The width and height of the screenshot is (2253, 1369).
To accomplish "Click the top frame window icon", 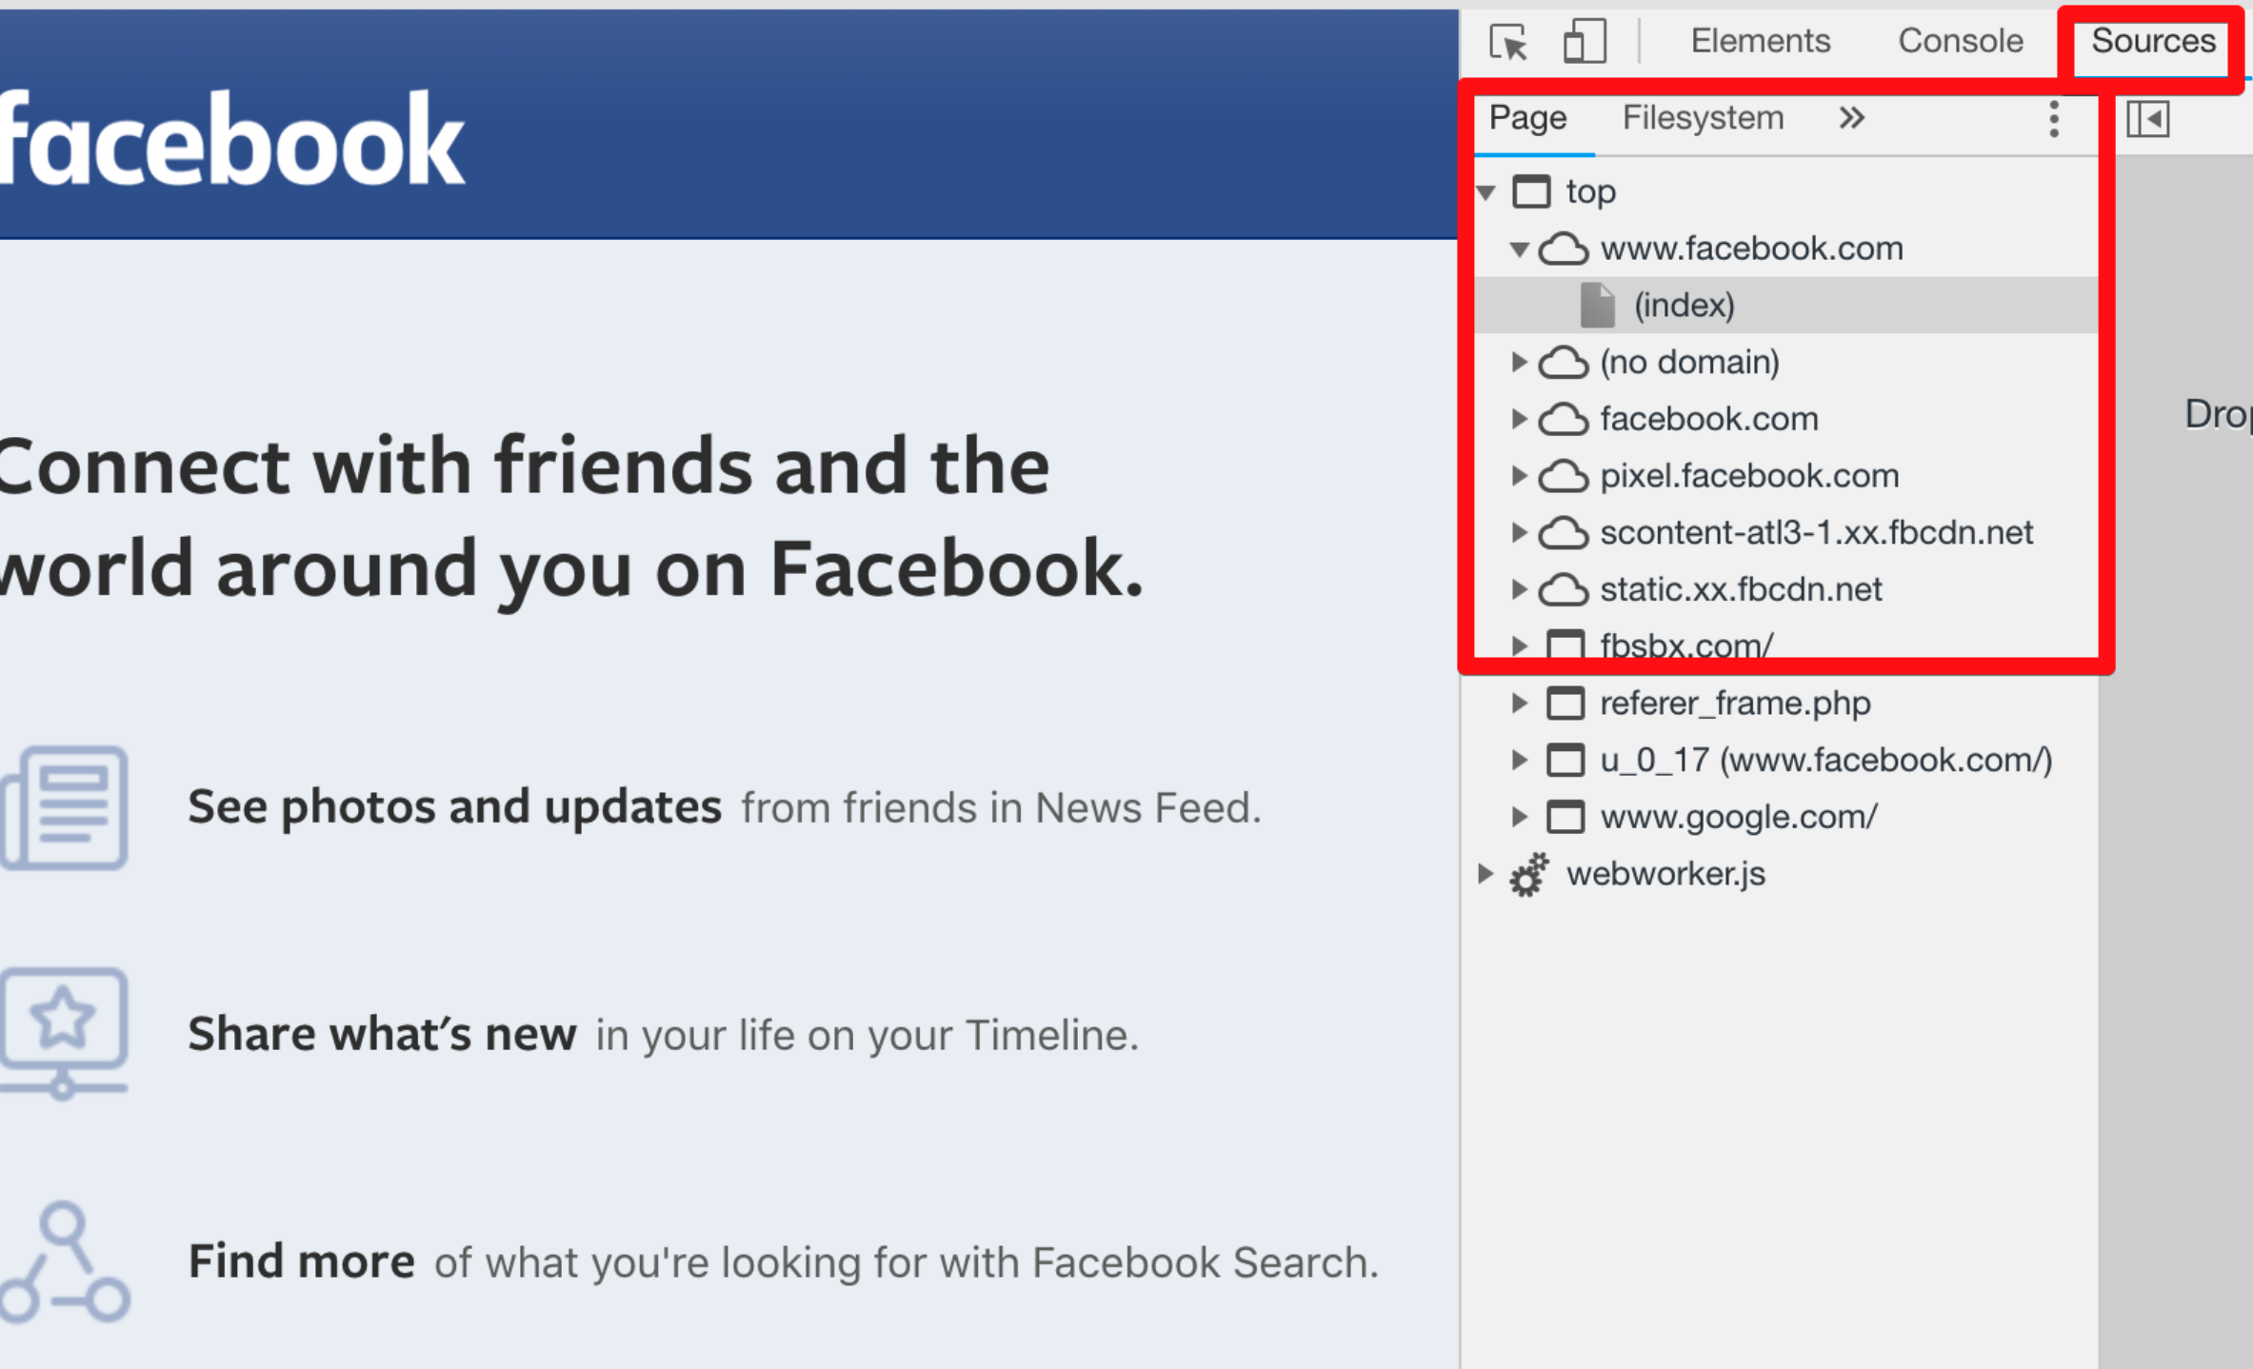I will [x=1531, y=191].
